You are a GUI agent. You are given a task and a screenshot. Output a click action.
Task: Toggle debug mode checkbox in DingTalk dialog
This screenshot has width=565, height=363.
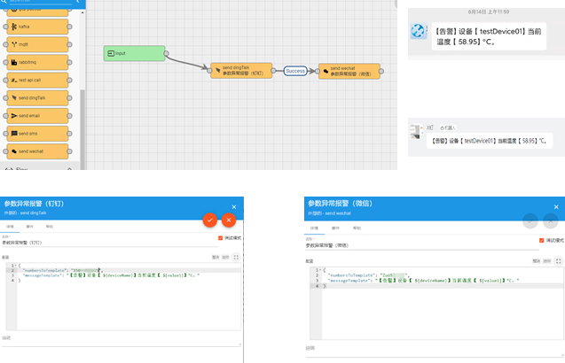click(x=220, y=237)
